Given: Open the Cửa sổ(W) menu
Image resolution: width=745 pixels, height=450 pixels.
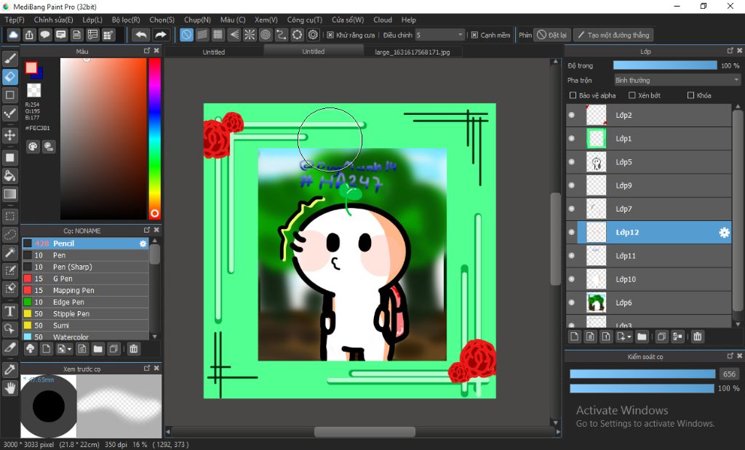Looking at the screenshot, I should pos(348,20).
